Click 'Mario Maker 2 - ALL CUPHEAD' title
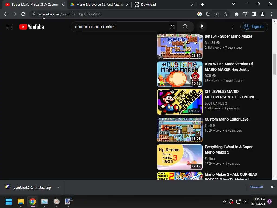Image resolution: width=277 pixels, height=208 pixels. (x=231, y=174)
